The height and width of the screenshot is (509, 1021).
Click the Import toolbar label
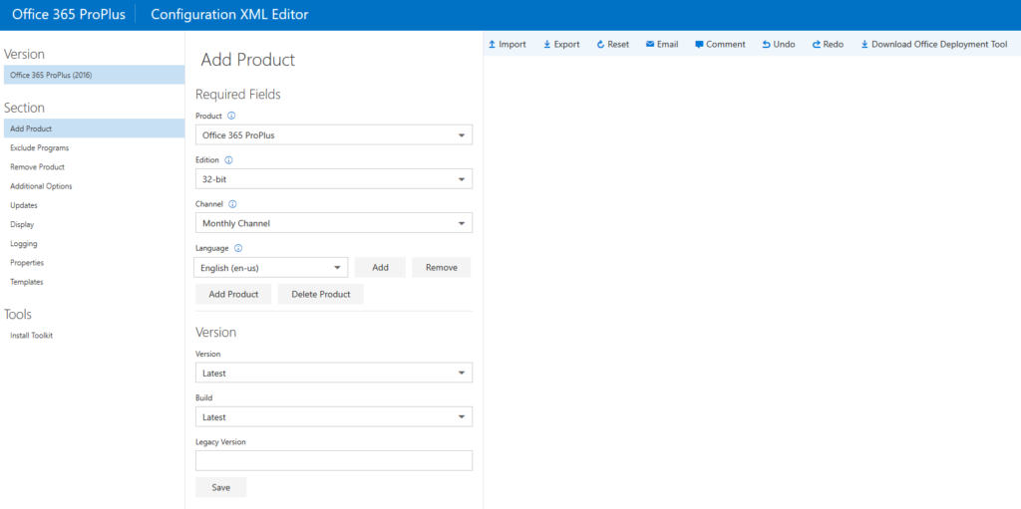(x=512, y=44)
